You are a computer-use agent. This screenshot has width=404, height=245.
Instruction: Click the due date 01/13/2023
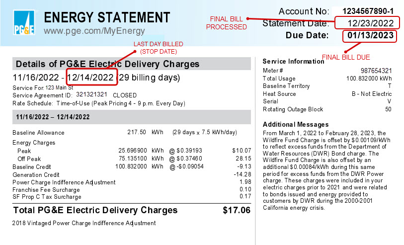(x=370, y=36)
